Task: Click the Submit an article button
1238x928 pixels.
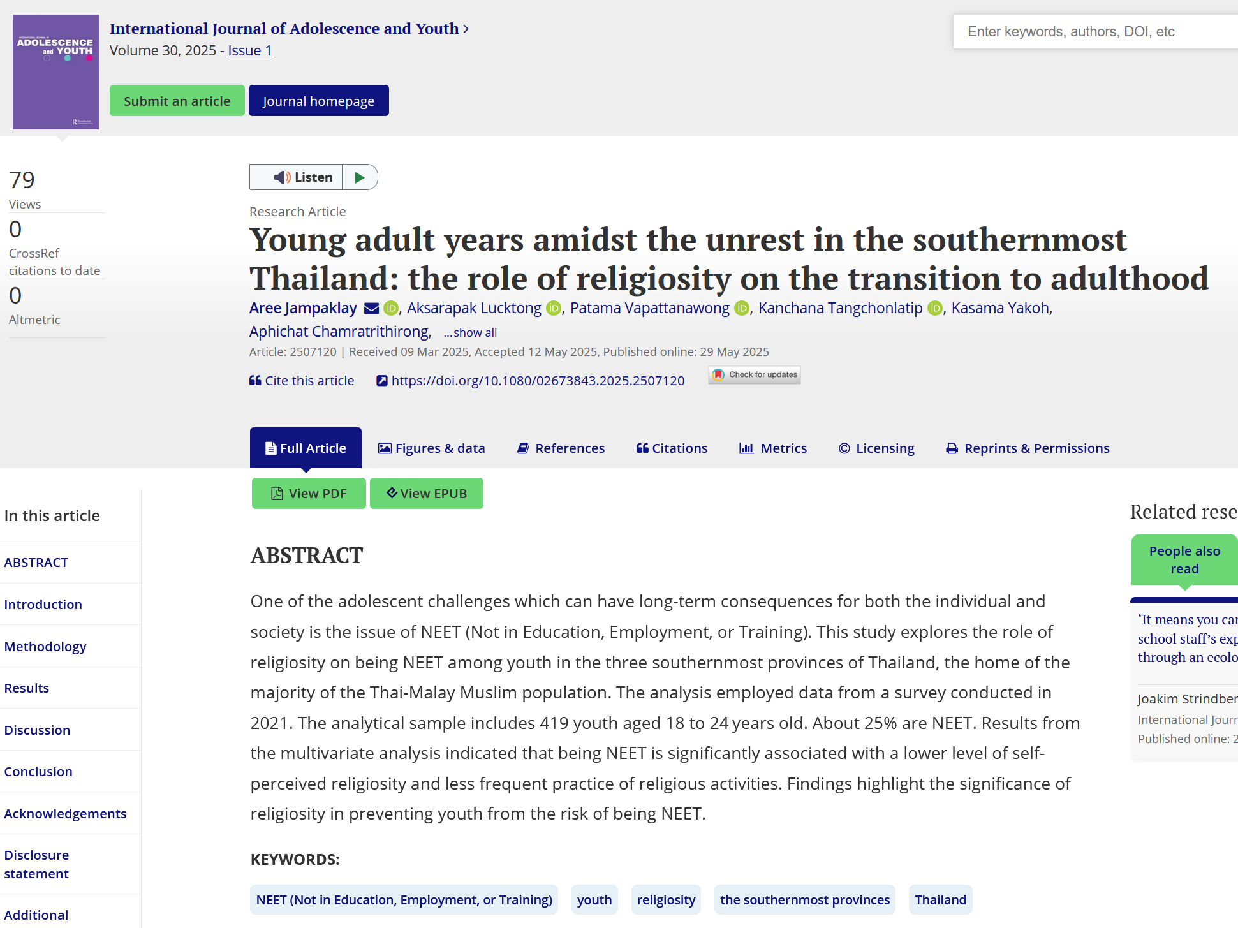Action: tap(177, 101)
